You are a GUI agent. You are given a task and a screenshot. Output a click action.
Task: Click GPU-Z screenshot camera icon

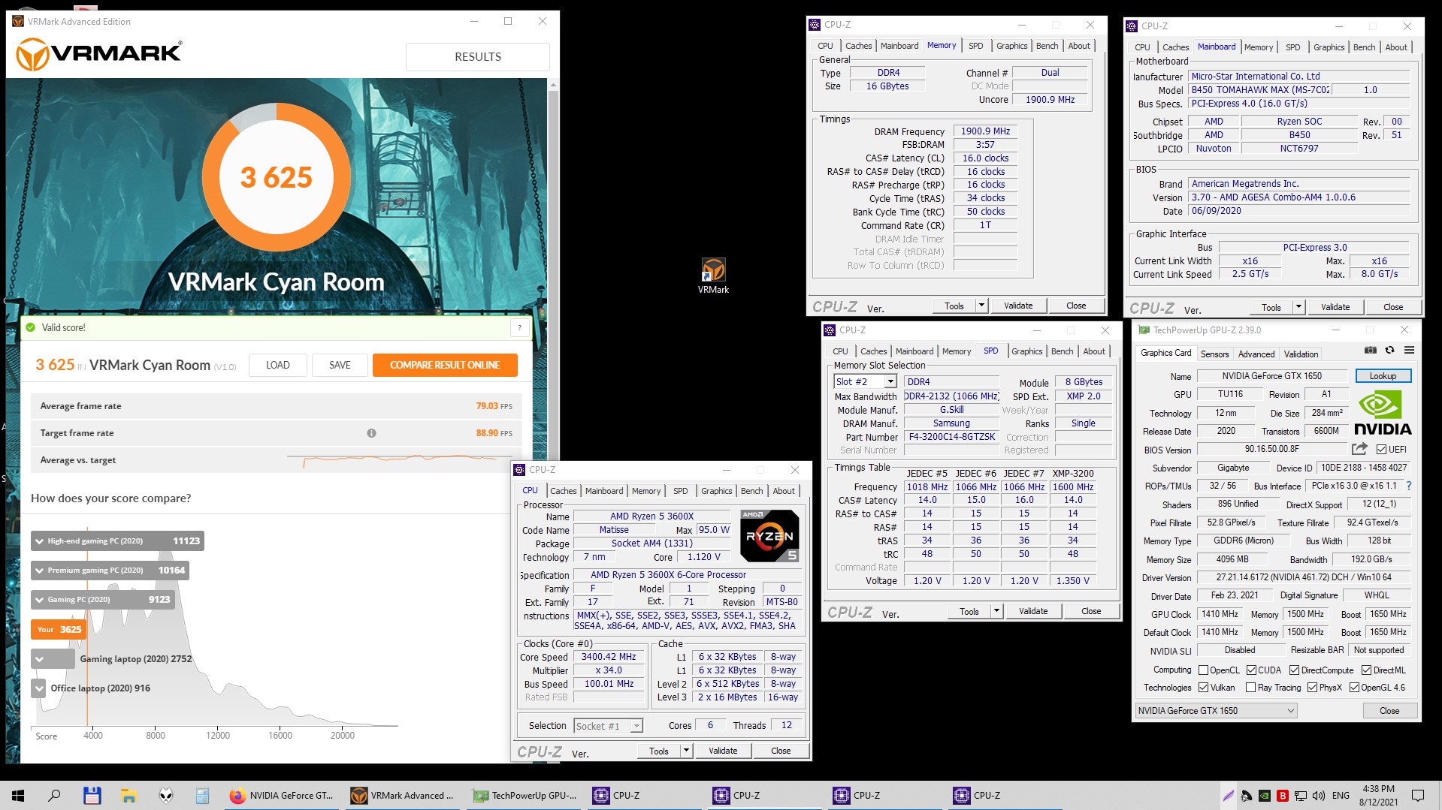point(1371,351)
